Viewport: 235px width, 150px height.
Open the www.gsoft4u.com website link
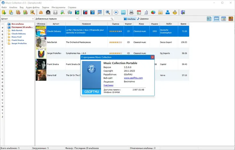tap(133, 78)
